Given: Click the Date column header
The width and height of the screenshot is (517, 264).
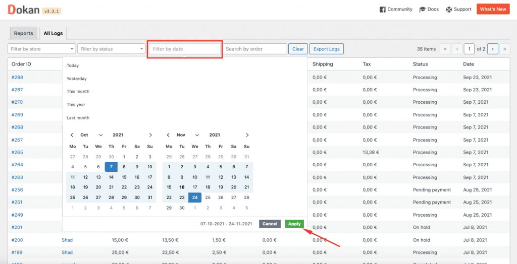Looking at the screenshot, I should 469,64.
